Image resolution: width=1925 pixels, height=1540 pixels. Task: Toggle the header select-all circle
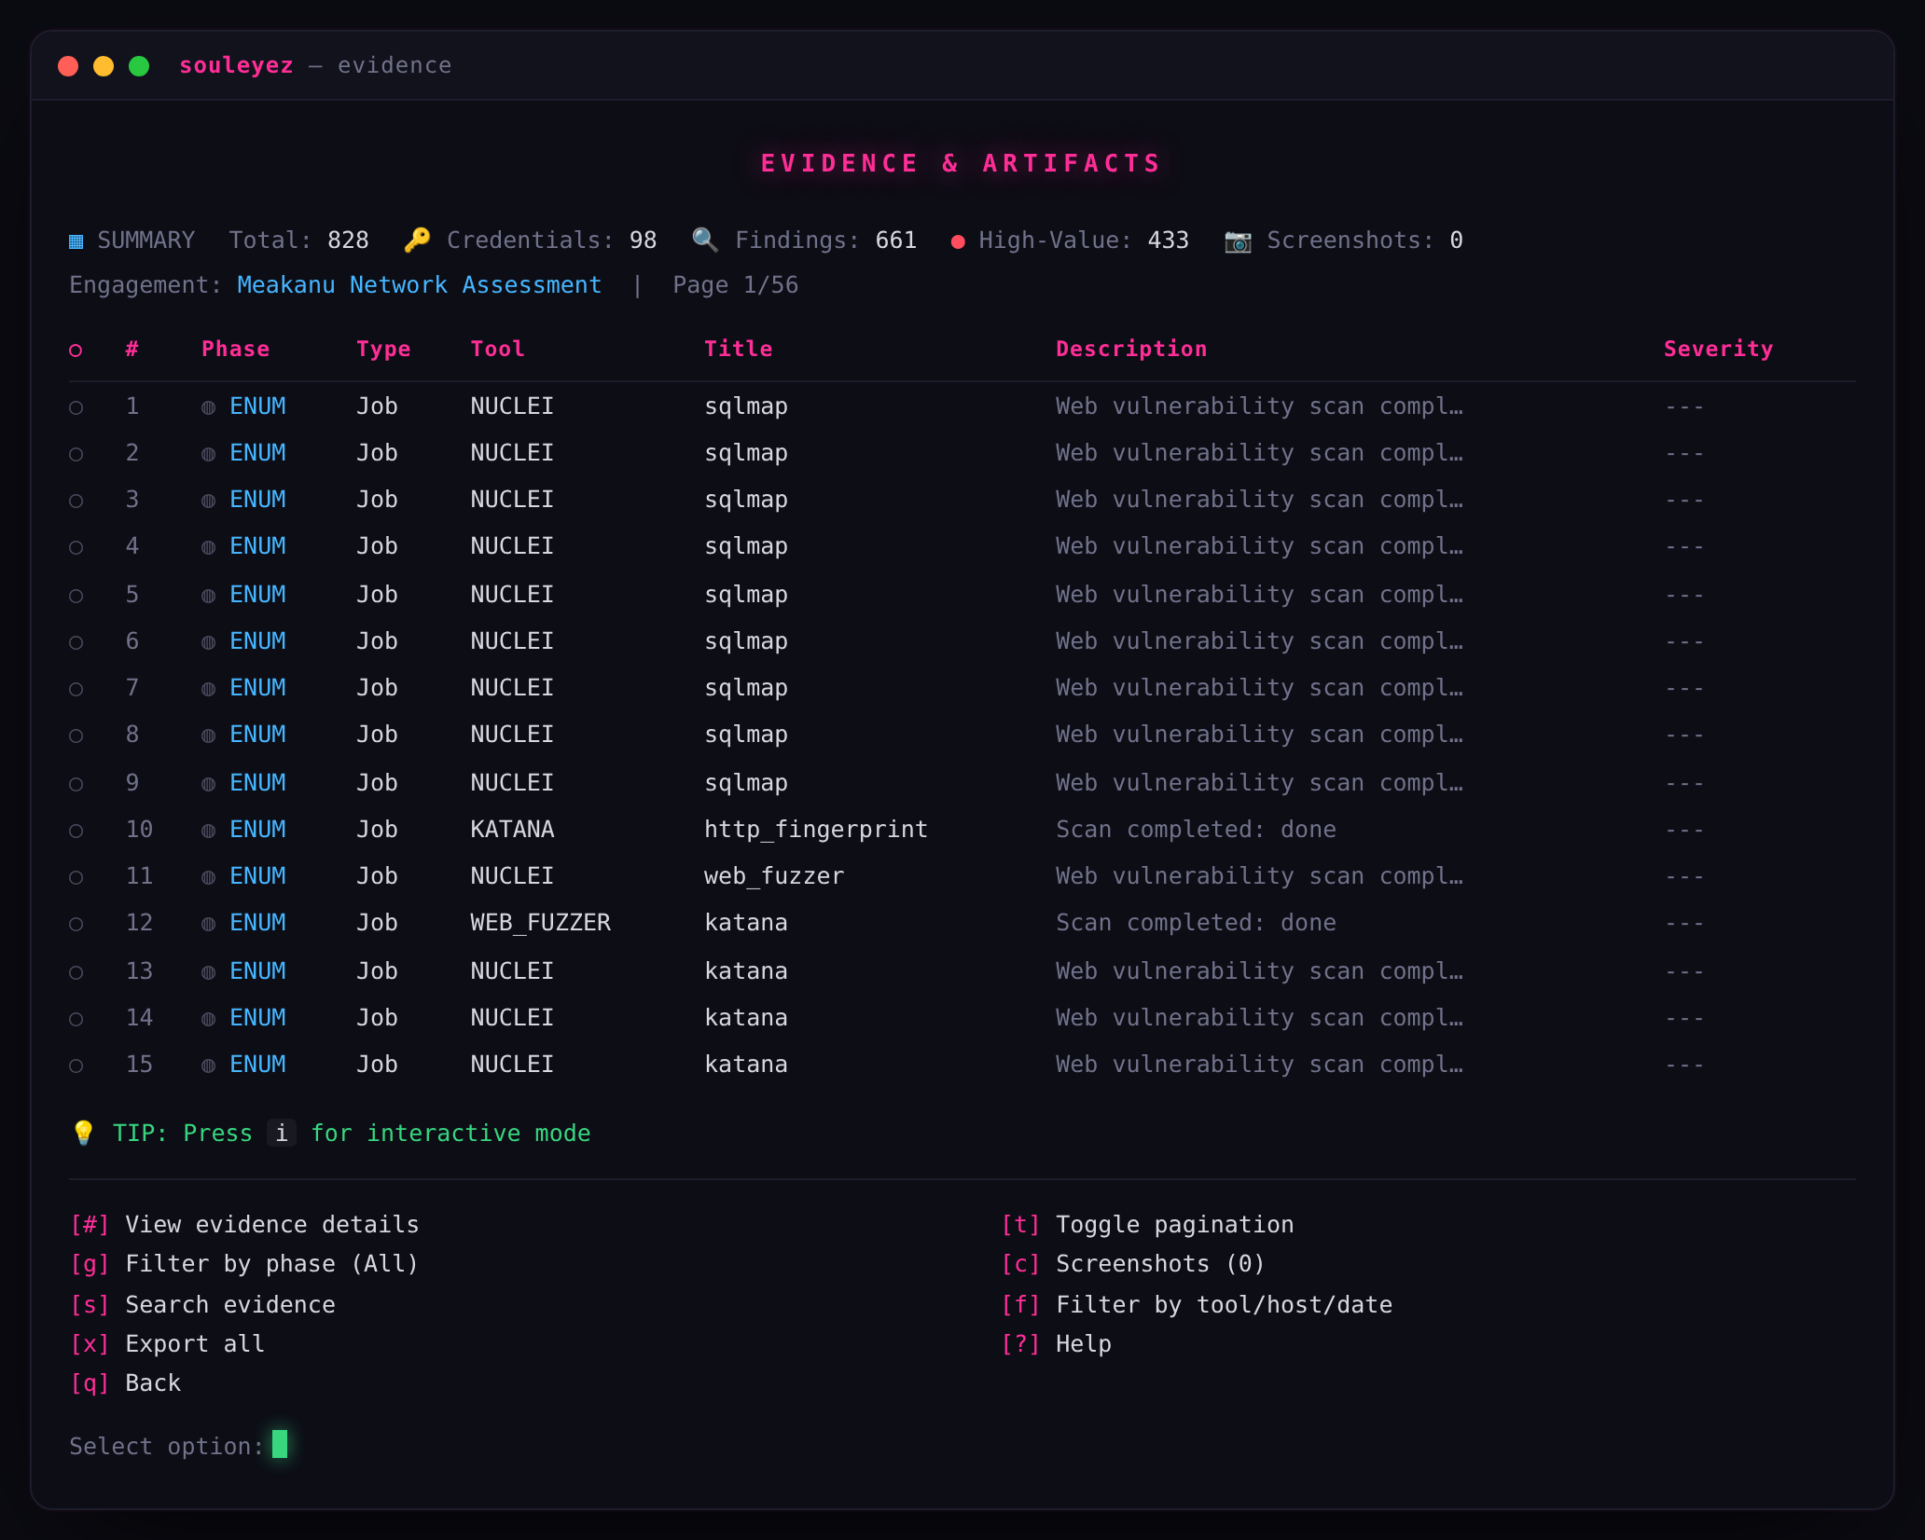pyautogui.click(x=76, y=351)
